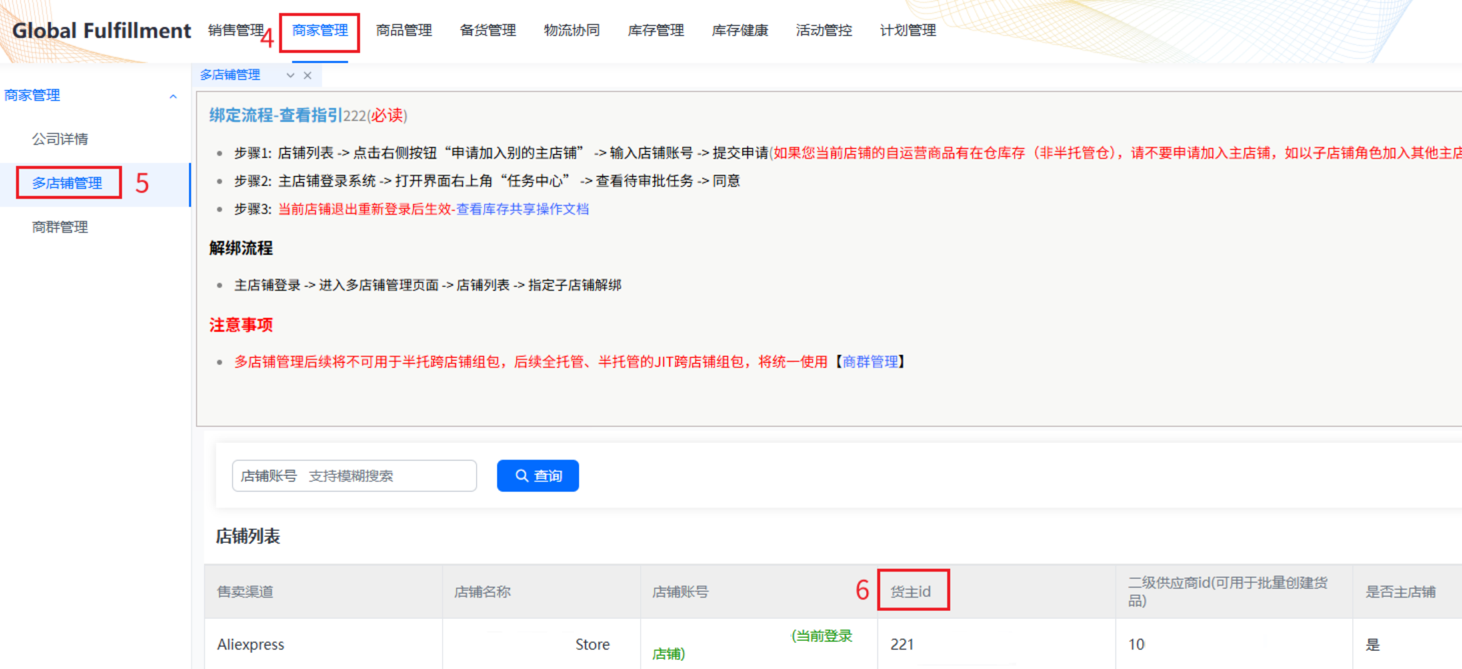Select 公司详情 in the sidebar
This screenshot has height=669, width=1462.
(x=60, y=139)
